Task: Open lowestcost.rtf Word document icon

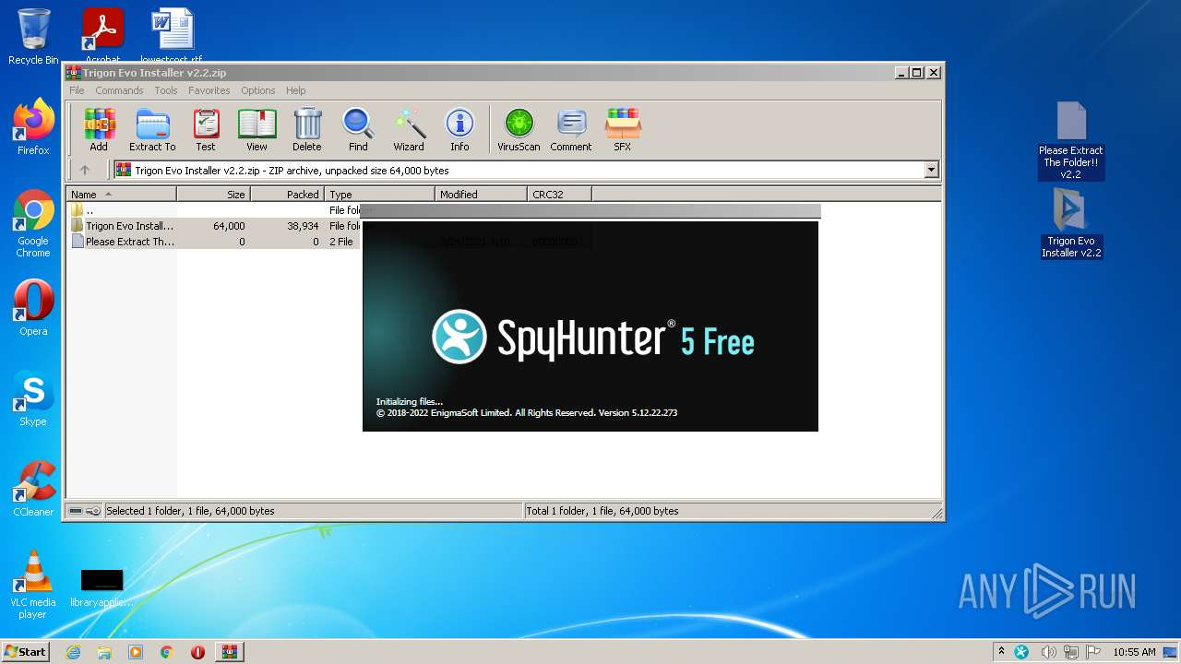Action: (x=172, y=35)
